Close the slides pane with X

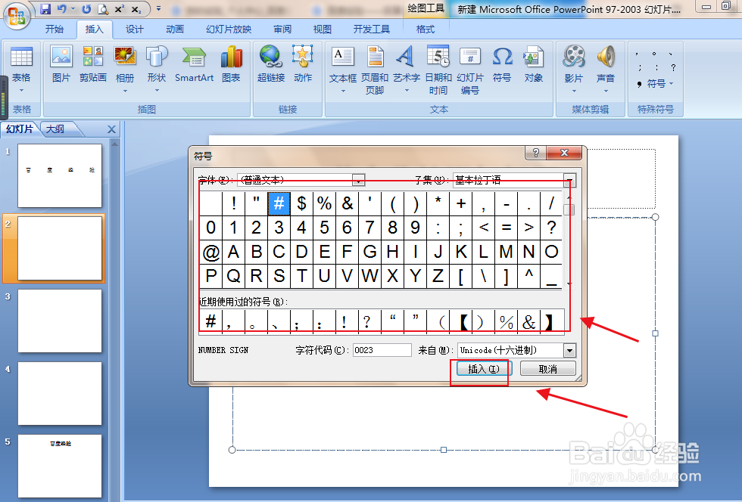[x=112, y=129]
